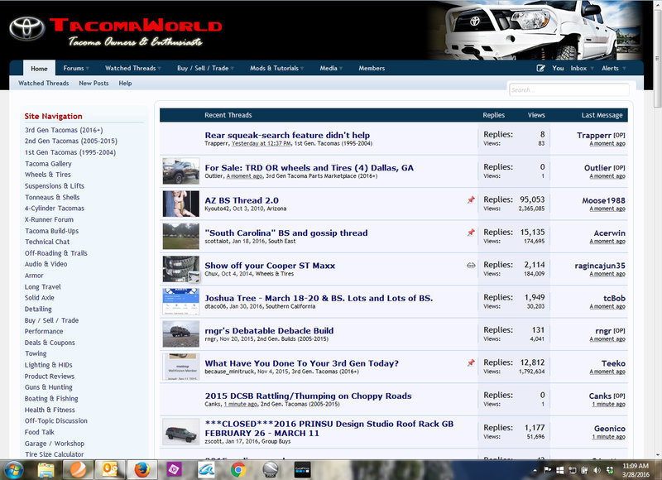Open the Forums tab
Viewport: 662px width, 480px height.
coord(74,69)
